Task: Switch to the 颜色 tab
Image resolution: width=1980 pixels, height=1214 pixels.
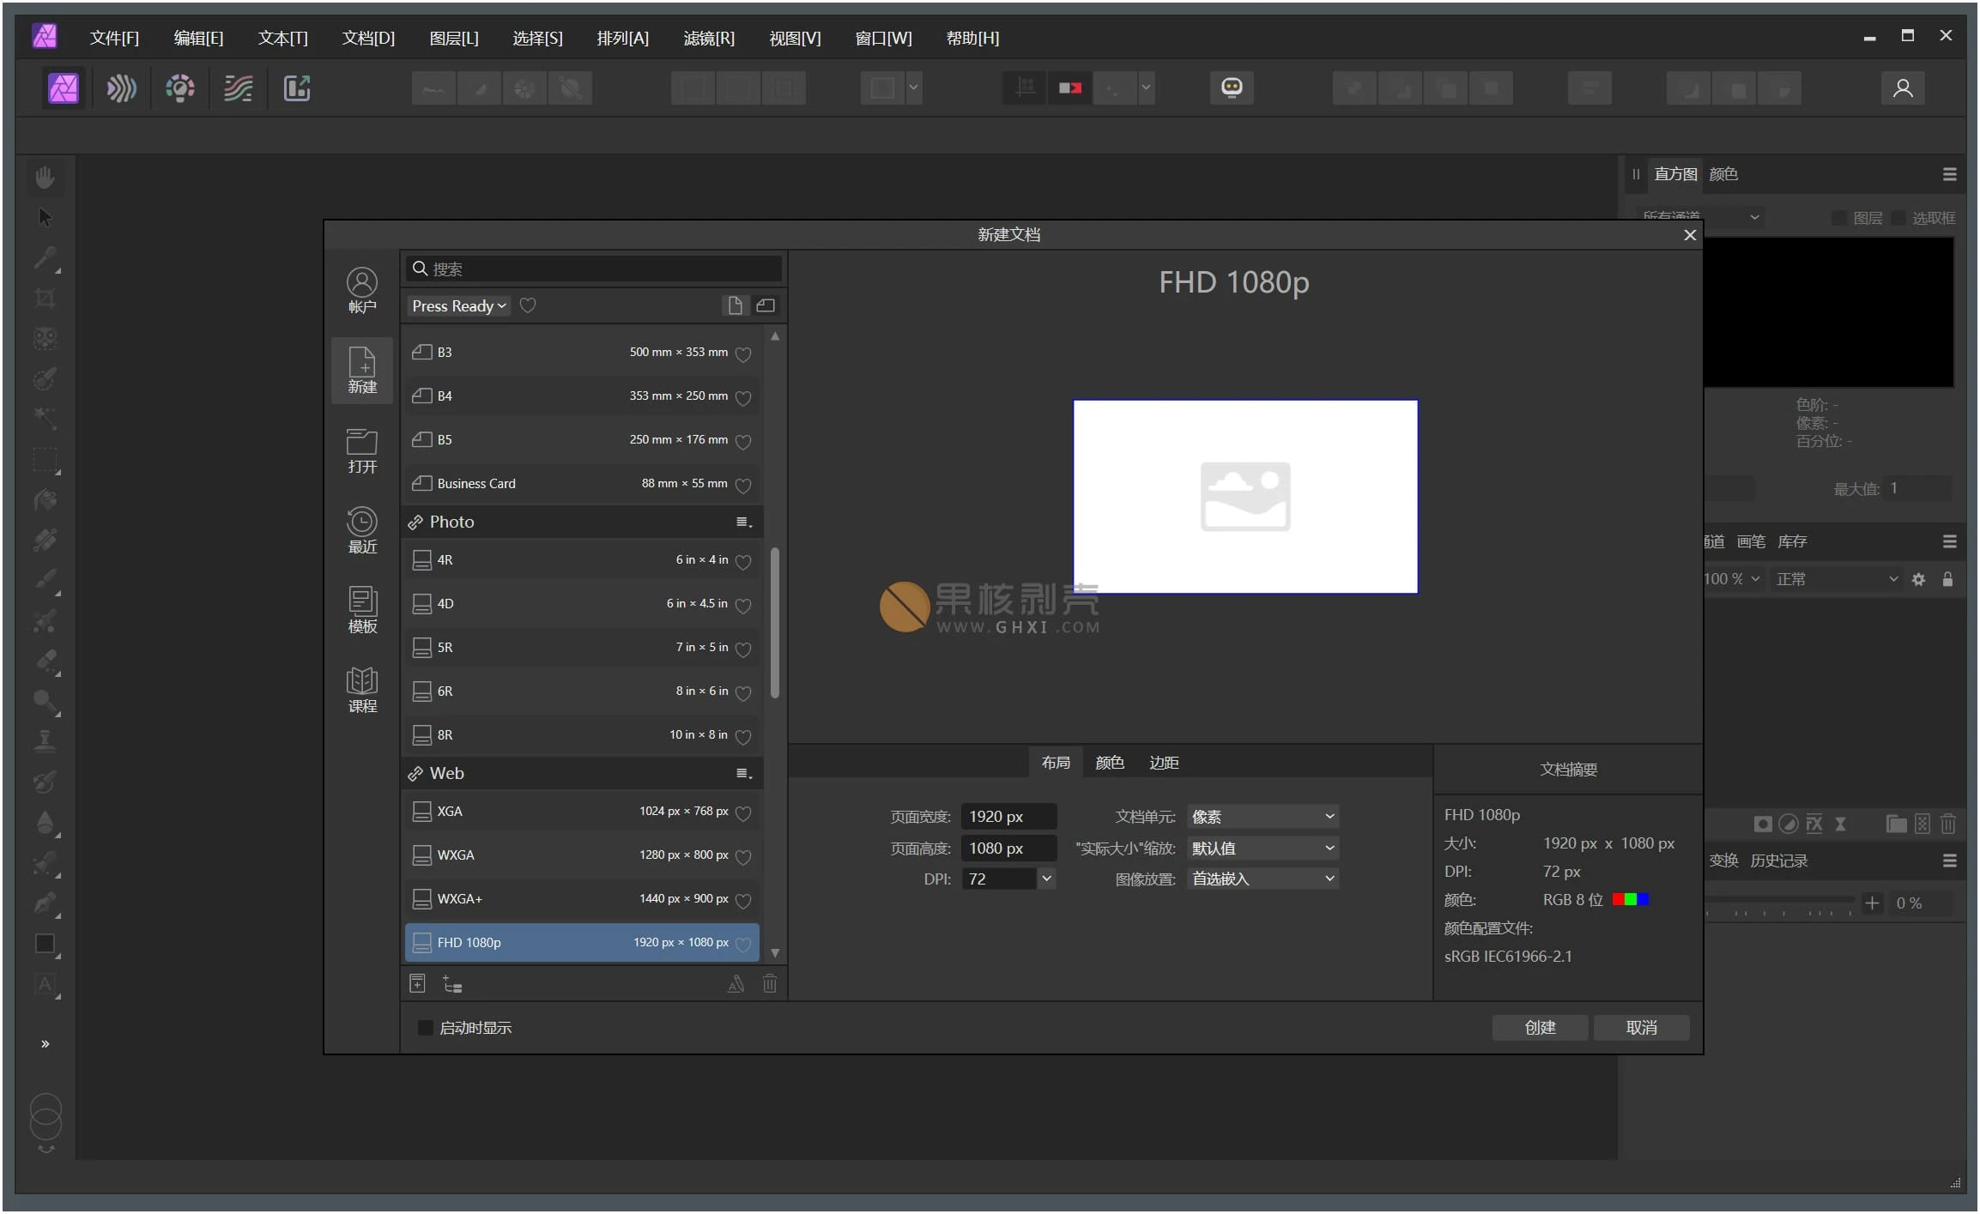Action: coord(1109,762)
